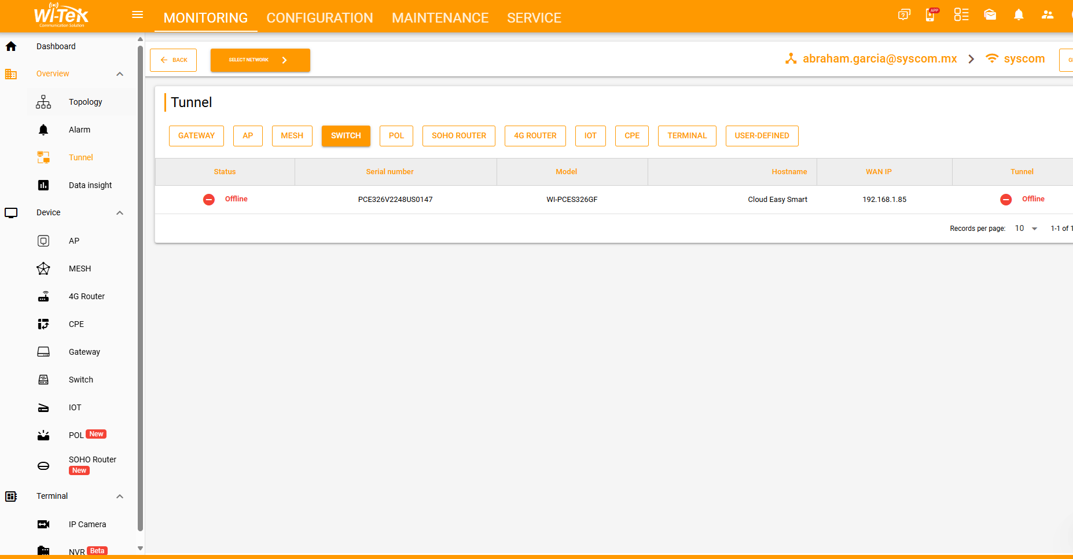
Task: Click the mobile APP icon in header
Action: tap(931, 14)
